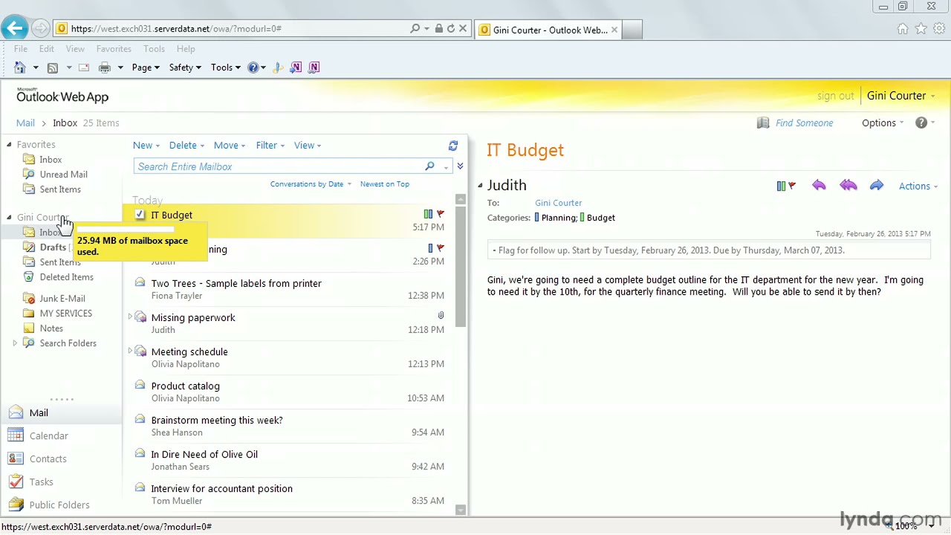
Task: Select the Gini Courter - Outlook Web browser tab
Action: tap(548, 30)
